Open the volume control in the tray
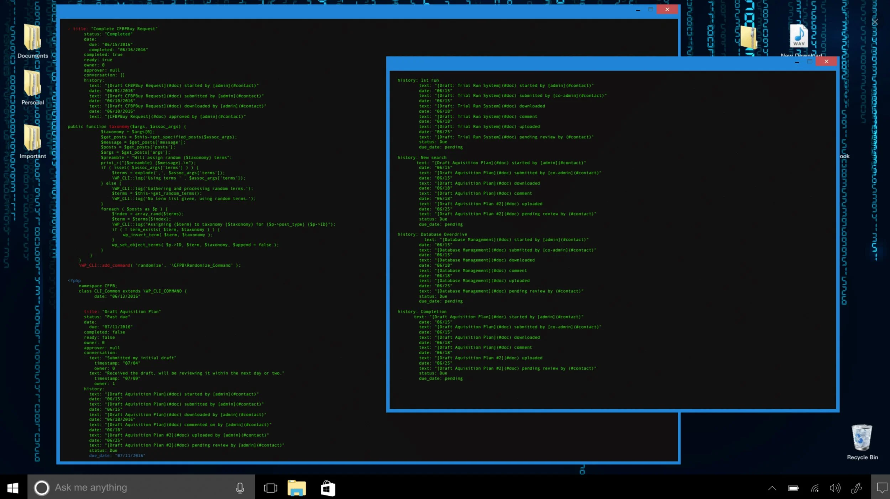Image resolution: width=890 pixels, height=499 pixels. coord(835,488)
